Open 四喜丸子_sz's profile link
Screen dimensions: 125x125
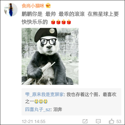click(38, 110)
